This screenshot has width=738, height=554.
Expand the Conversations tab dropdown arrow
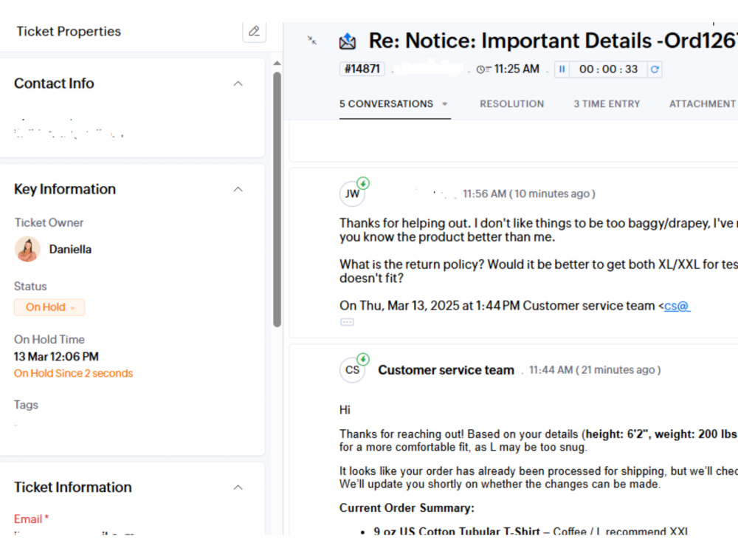(x=444, y=104)
